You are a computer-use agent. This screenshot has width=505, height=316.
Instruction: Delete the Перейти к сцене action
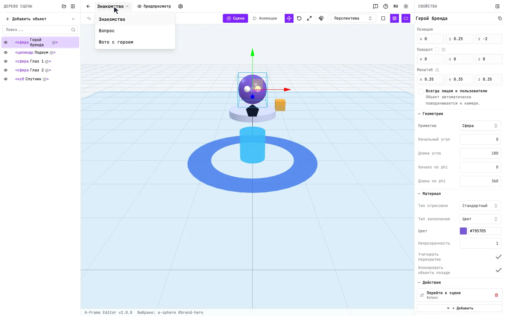tap(496, 295)
